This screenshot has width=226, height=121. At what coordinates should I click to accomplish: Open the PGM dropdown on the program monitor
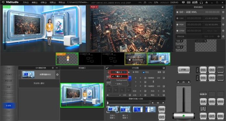[x=94, y=7]
